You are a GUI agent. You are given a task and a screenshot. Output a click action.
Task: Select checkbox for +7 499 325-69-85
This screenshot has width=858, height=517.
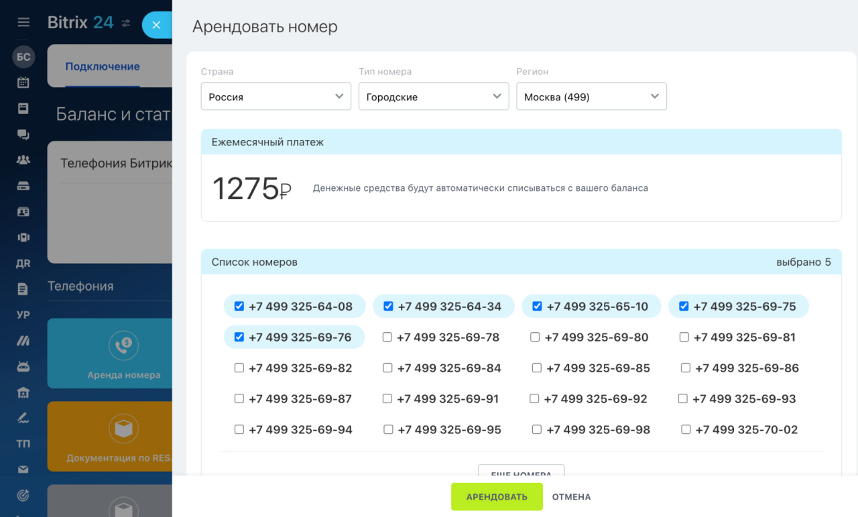click(x=537, y=368)
